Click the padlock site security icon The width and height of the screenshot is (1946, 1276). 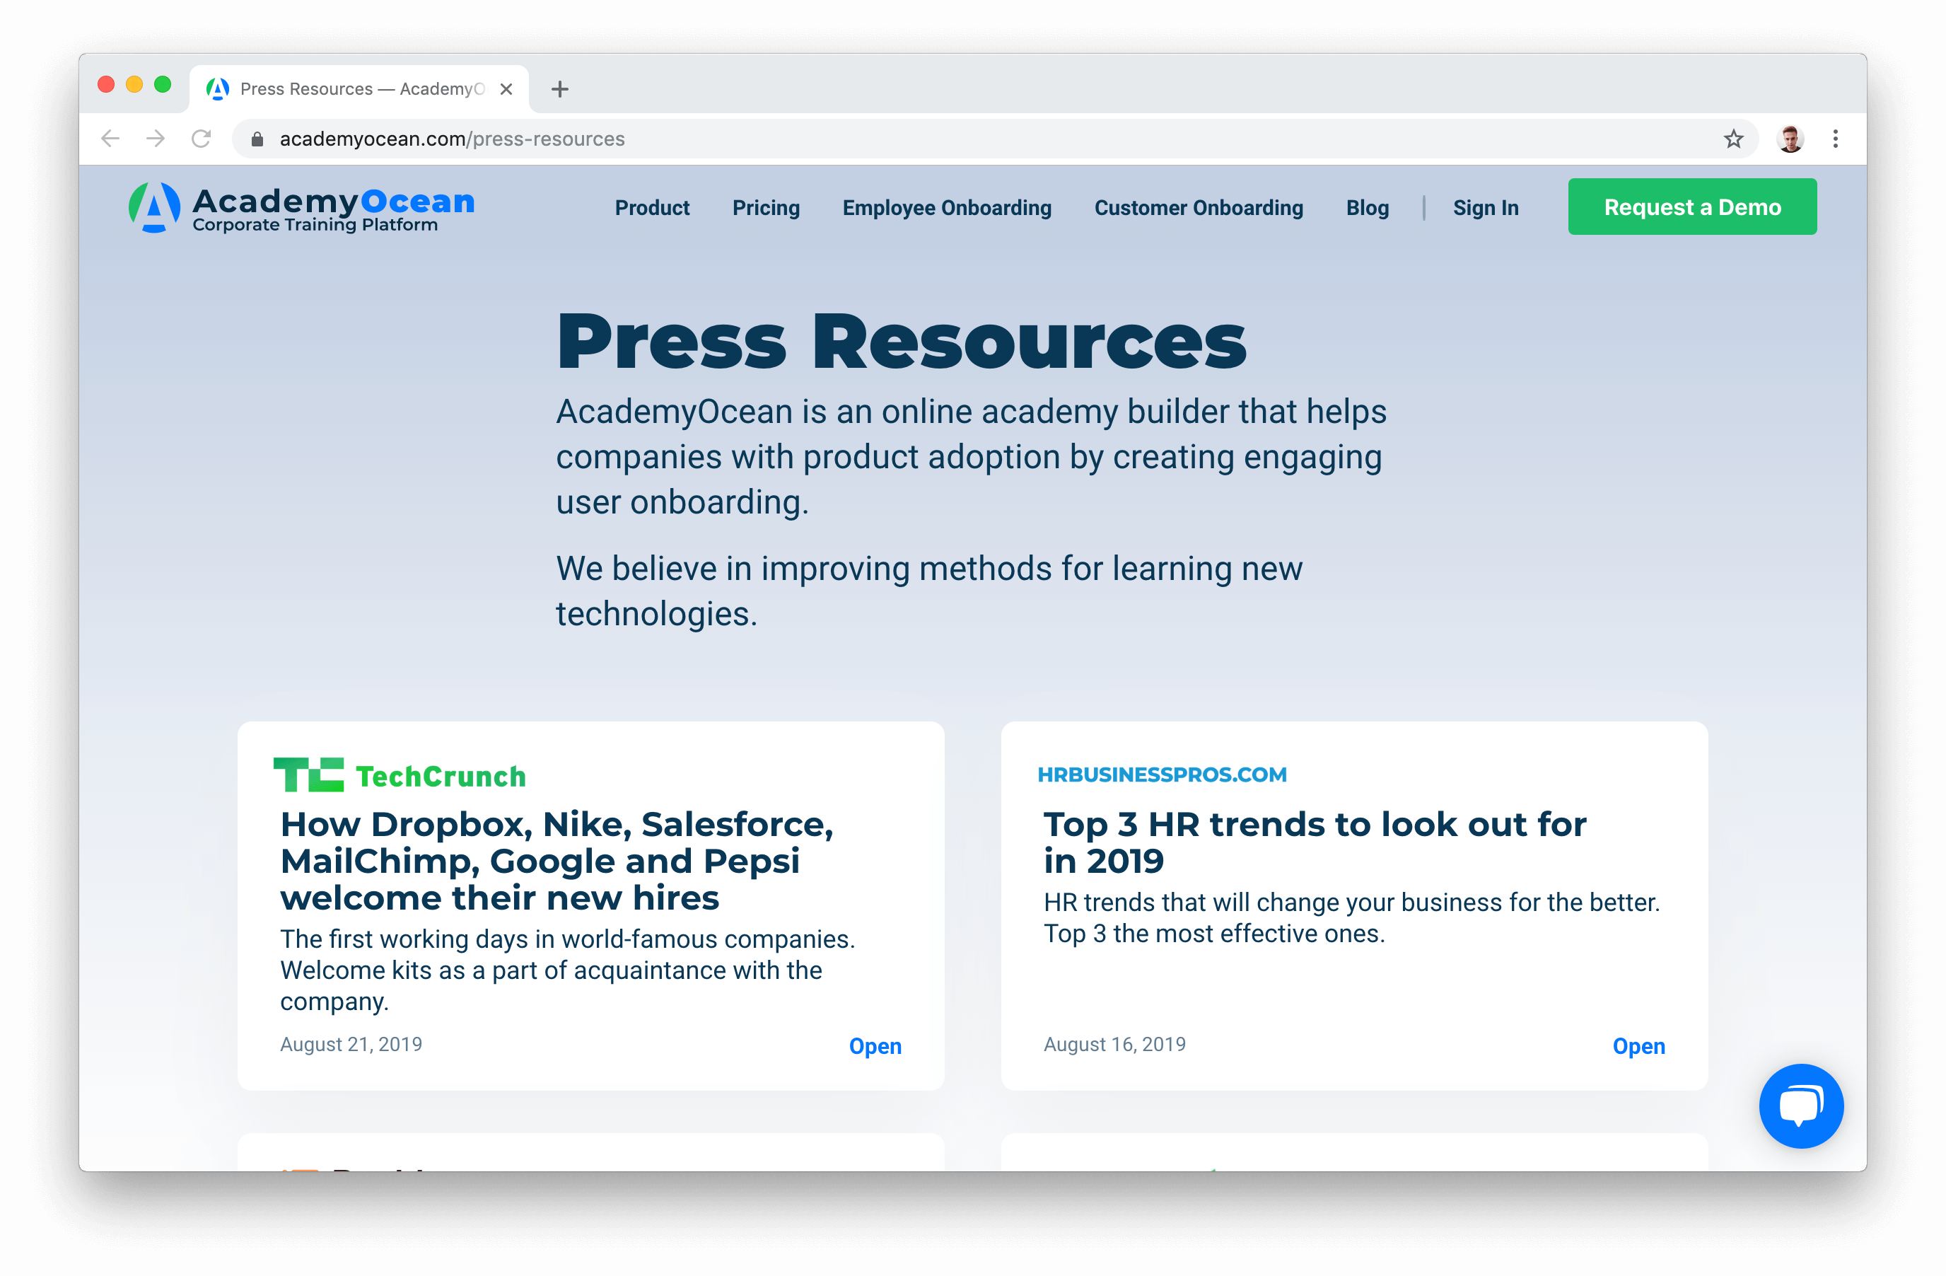pyautogui.click(x=257, y=139)
